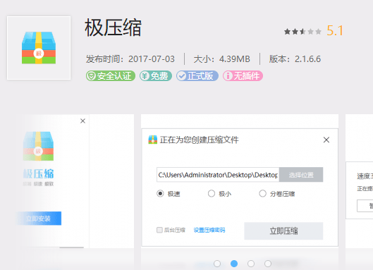
Task: Click the 选择位置 button
Action: pyautogui.click(x=301, y=175)
